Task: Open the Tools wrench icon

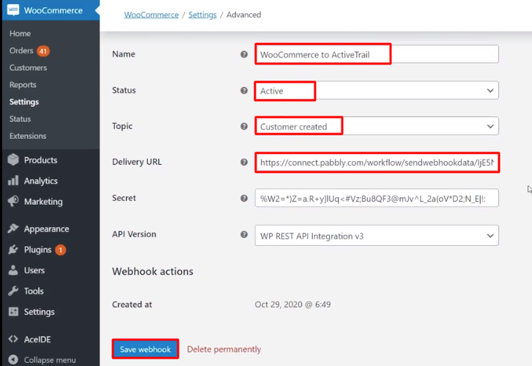Action: click(13, 291)
